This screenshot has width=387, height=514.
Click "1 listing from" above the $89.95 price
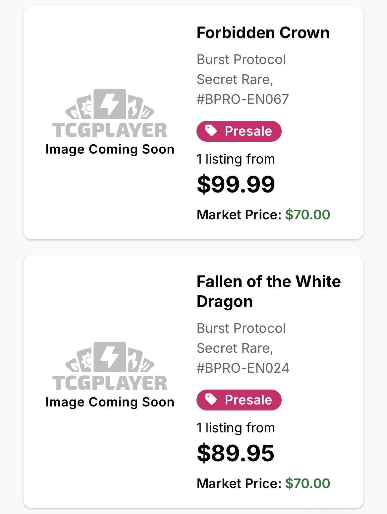tap(236, 428)
